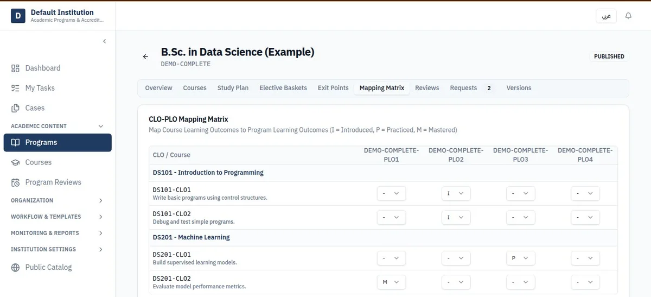651x297 pixels.
Task: Click the notifications bell icon
Action: (x=628, y=16)
